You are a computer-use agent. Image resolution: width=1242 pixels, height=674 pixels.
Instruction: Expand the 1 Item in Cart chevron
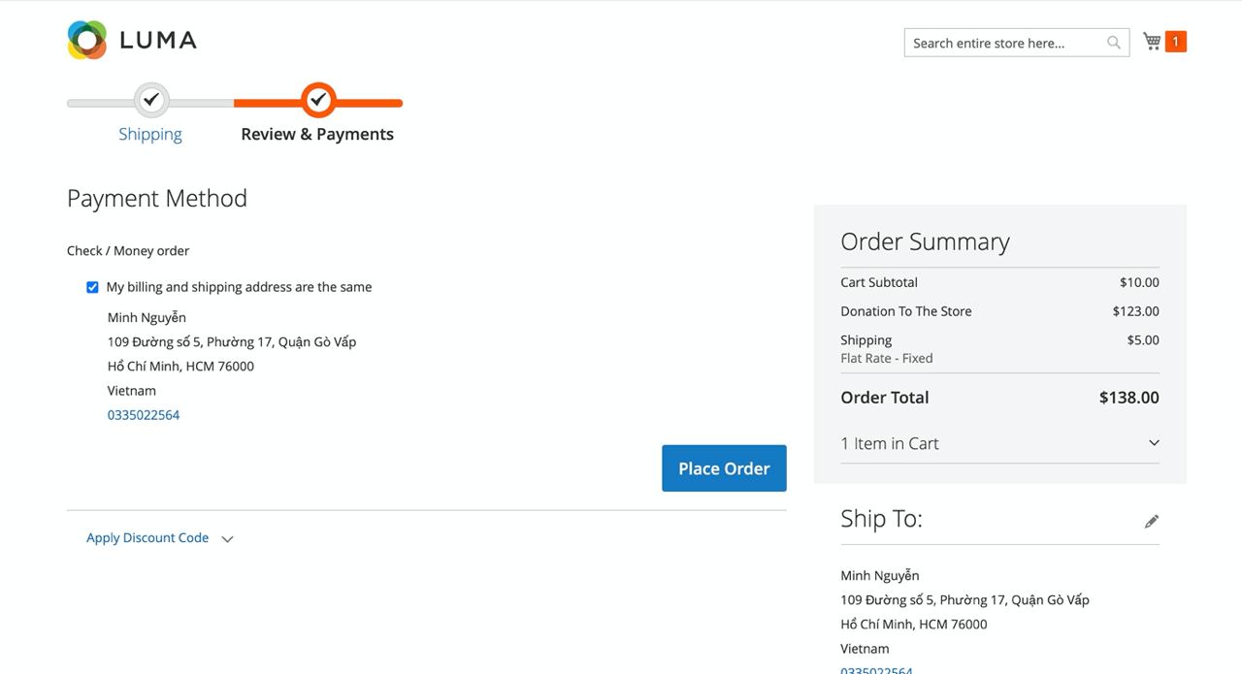[x=1154, y=443]
